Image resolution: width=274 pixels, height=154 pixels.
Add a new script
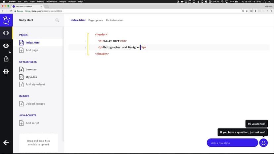[x=32, y=123]
